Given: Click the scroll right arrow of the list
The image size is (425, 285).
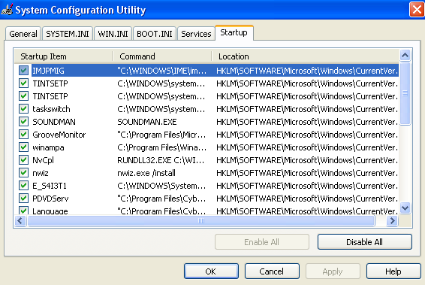Looking at the screenshot, I should click(392, 220).
